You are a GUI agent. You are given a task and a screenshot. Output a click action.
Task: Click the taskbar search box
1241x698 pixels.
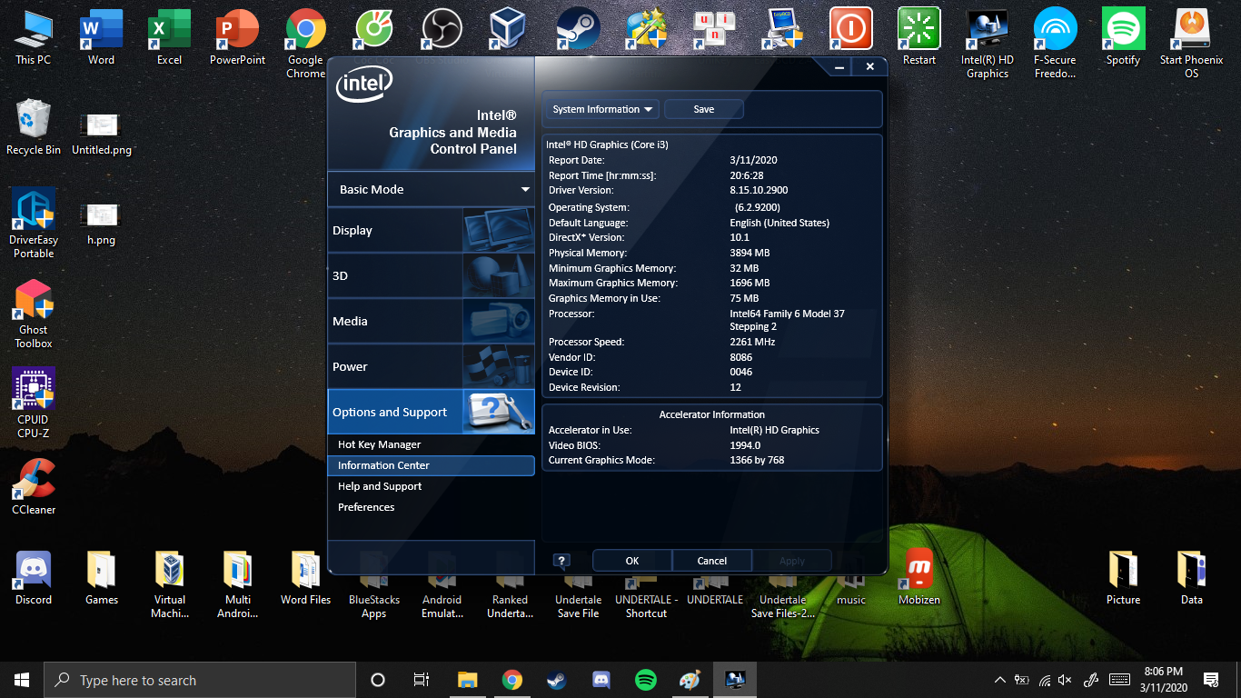click(x=200, y=680)
